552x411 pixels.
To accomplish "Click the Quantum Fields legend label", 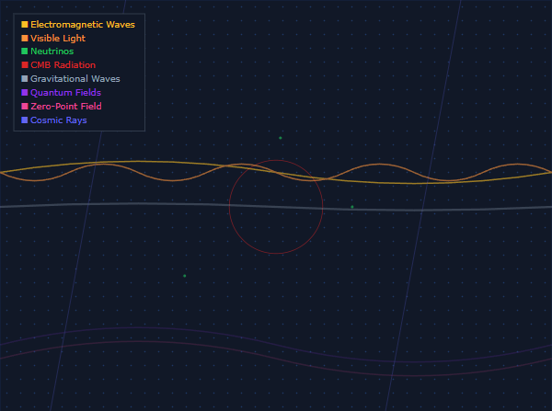I will [66, 93].
